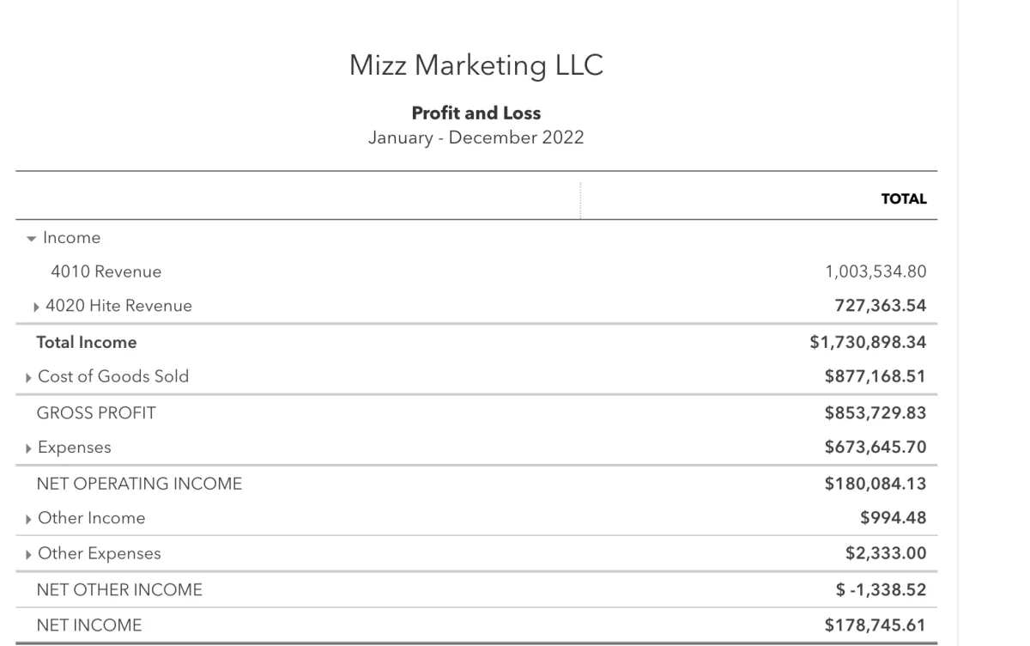The image size is (1030, 646).
Task: Open the Total Income amount $1,730,898.34
Action: point(868,342)
